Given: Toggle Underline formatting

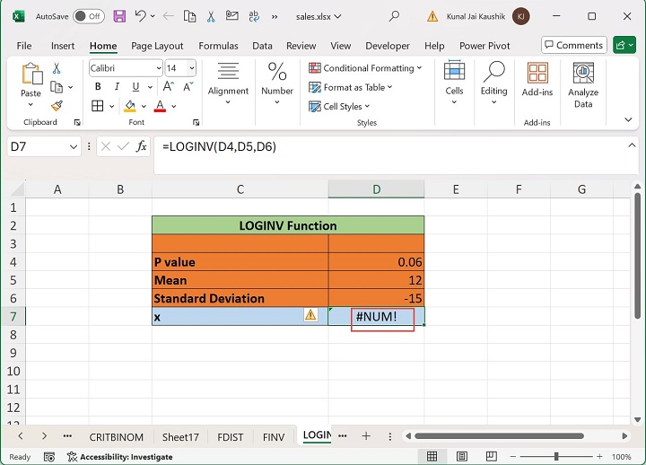Looking at the screenshot, I should point(135,86).
